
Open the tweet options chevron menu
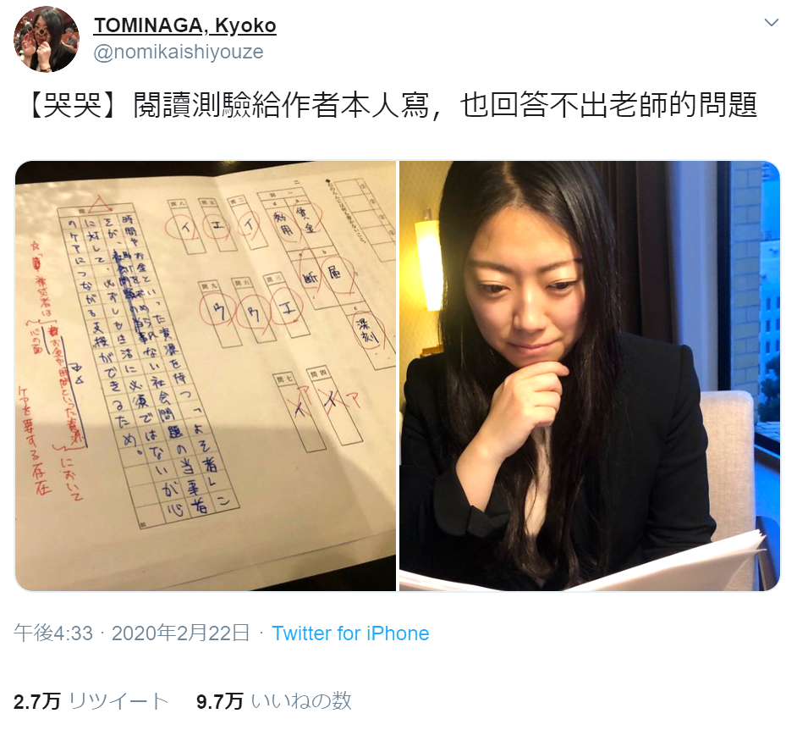(x=771, y=23)
